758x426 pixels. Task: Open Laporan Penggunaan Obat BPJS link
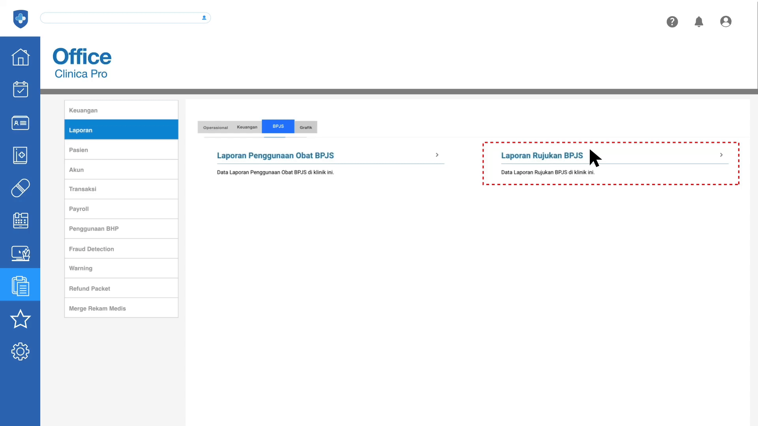click(x=275, y=155)
